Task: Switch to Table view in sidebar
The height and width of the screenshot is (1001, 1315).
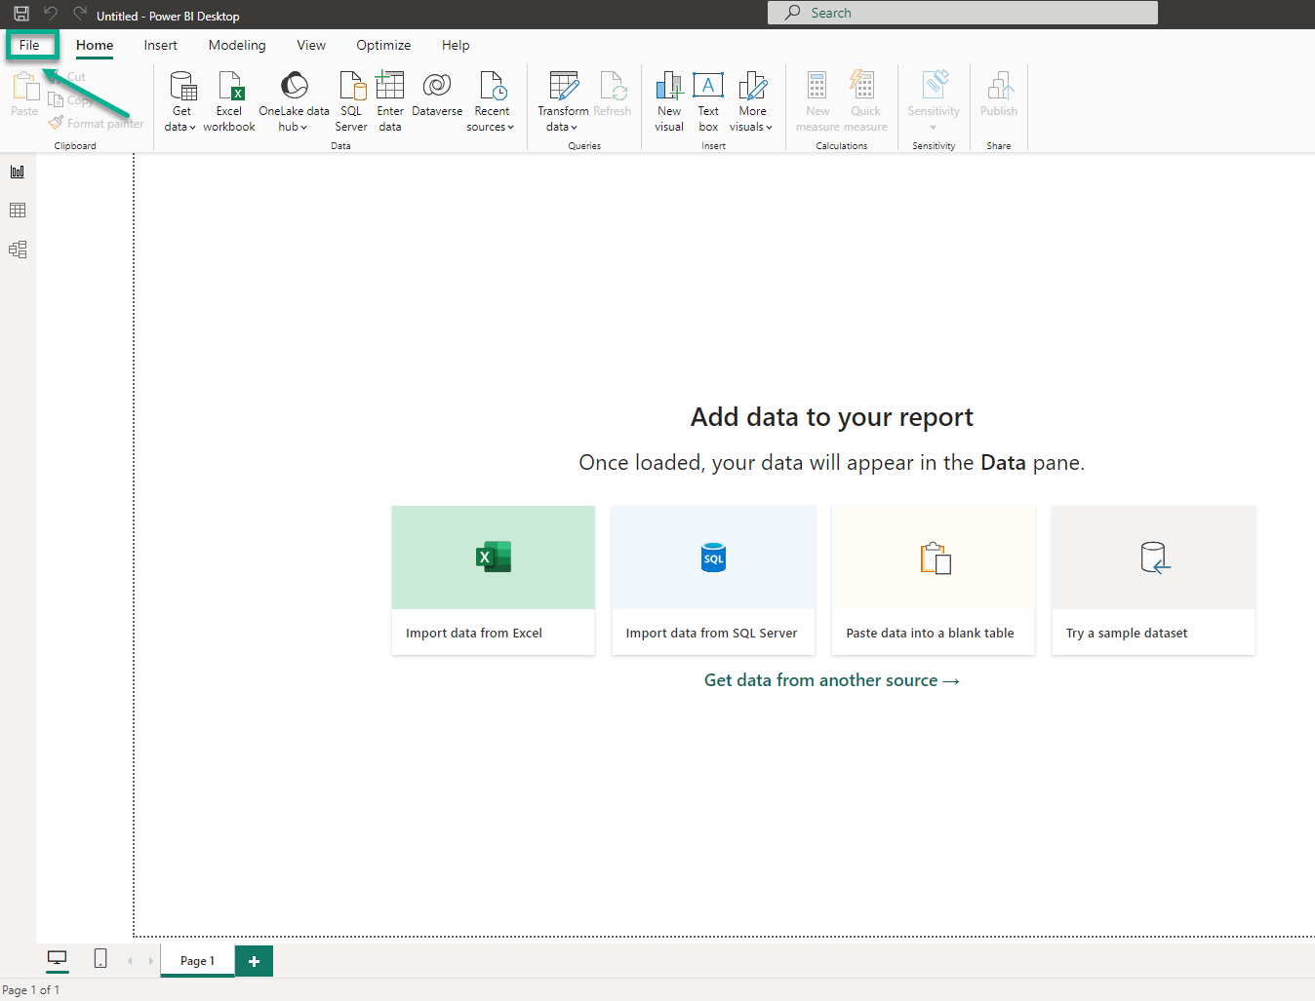Action: click(18, 211)
